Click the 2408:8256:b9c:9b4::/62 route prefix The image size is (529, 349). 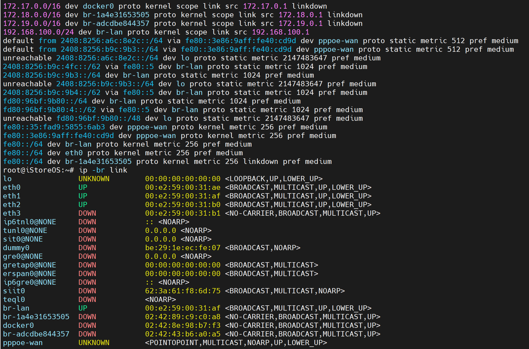52,92
